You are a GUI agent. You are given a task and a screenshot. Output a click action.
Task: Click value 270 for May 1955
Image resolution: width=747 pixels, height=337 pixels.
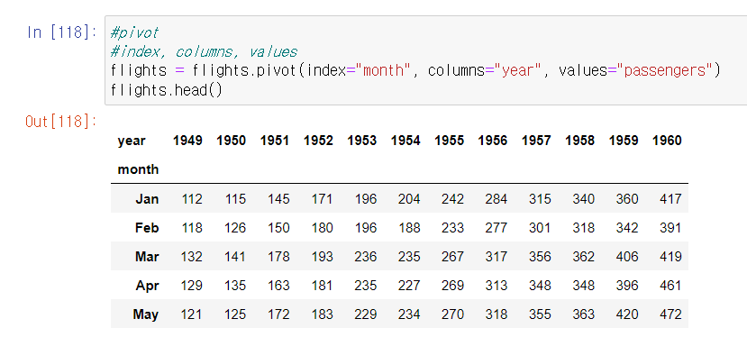(x=453, y=315)
